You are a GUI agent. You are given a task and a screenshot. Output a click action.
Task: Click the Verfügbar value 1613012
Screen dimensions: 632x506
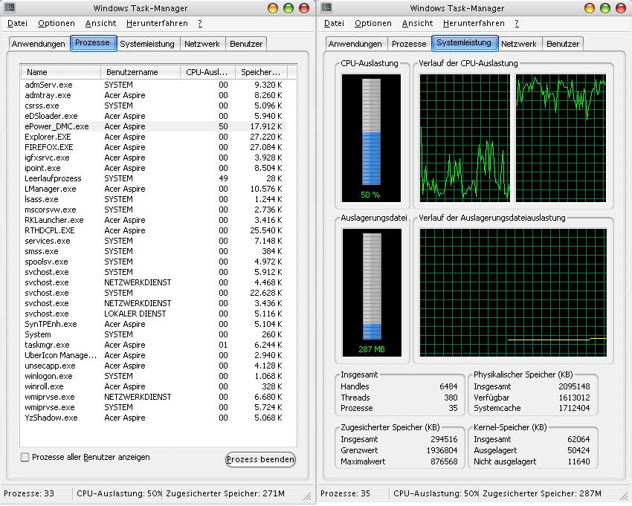(x=574, y=398)
